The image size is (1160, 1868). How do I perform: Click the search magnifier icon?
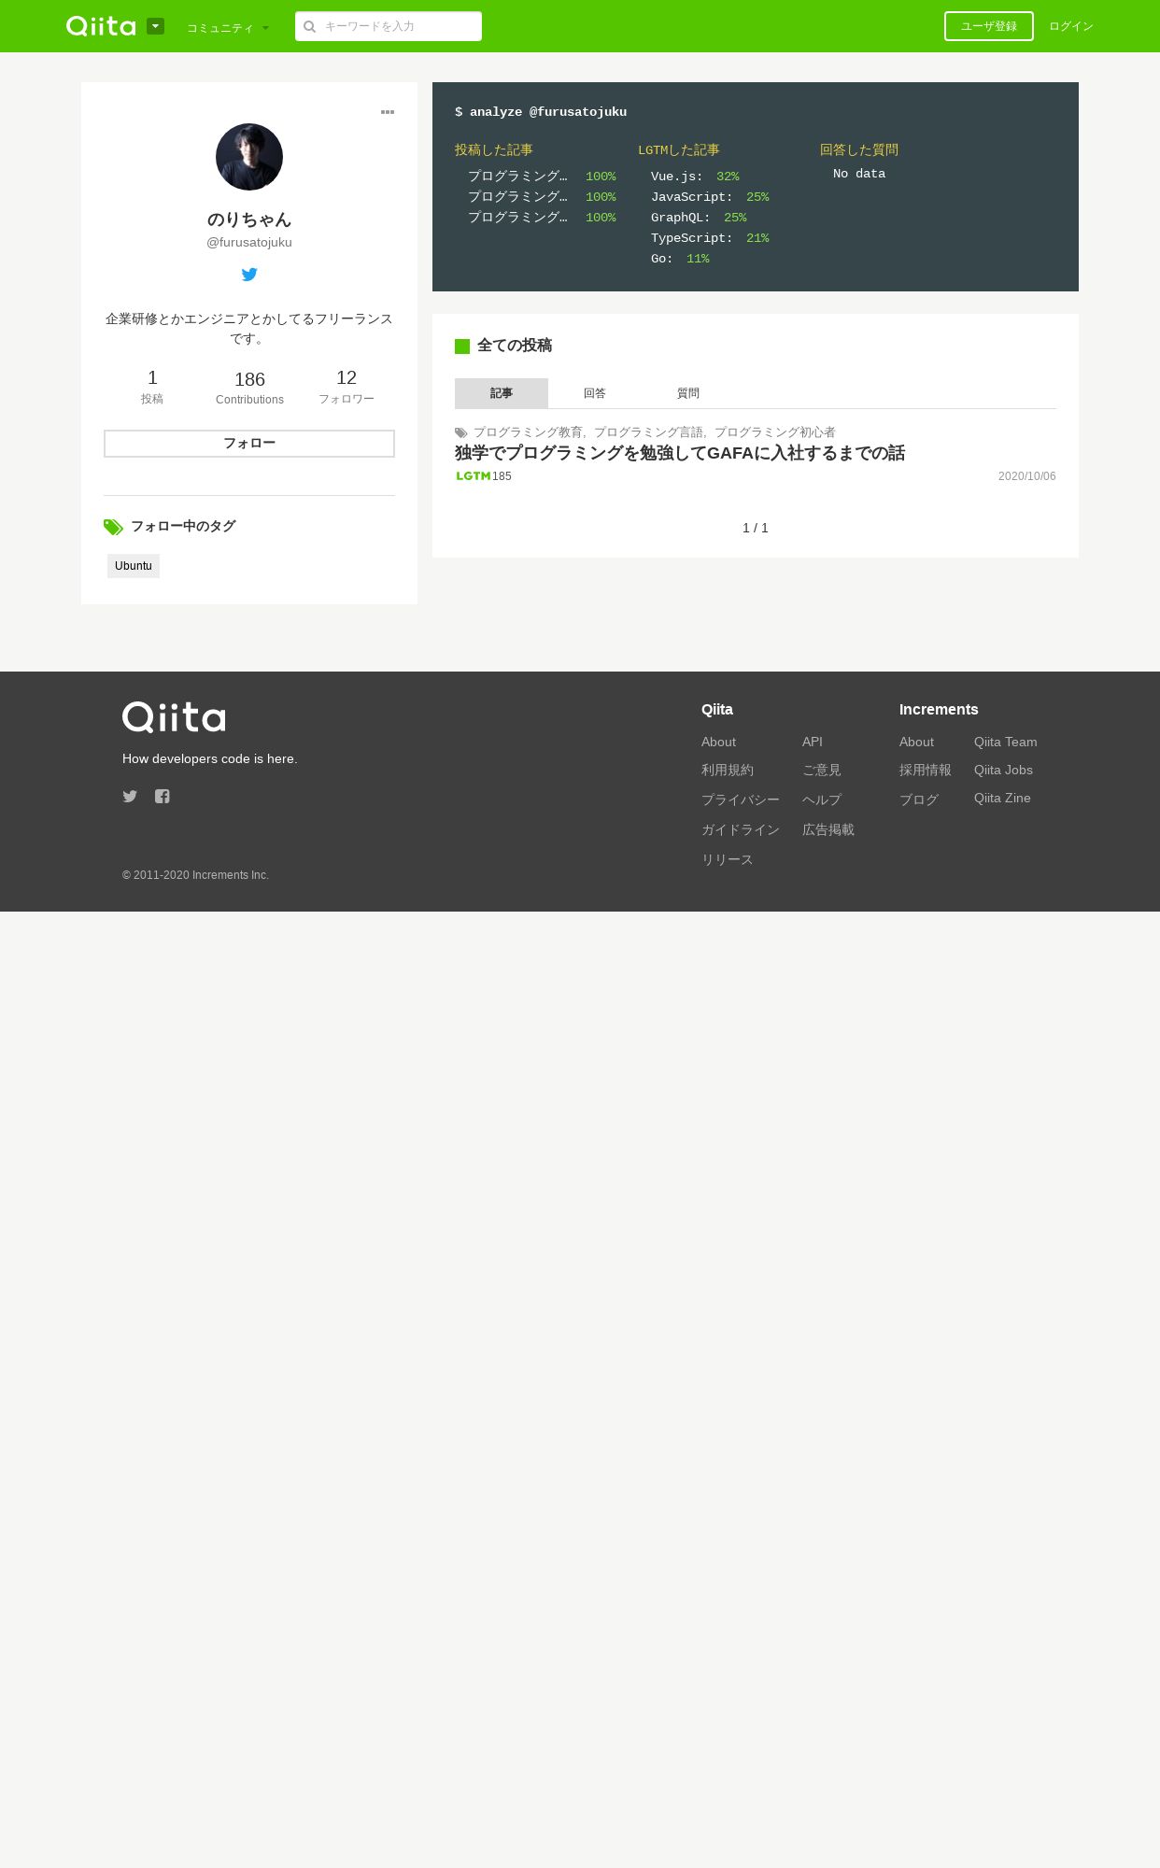click(309, 26)
